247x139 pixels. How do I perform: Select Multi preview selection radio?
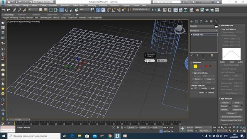(x=209, y=88)
